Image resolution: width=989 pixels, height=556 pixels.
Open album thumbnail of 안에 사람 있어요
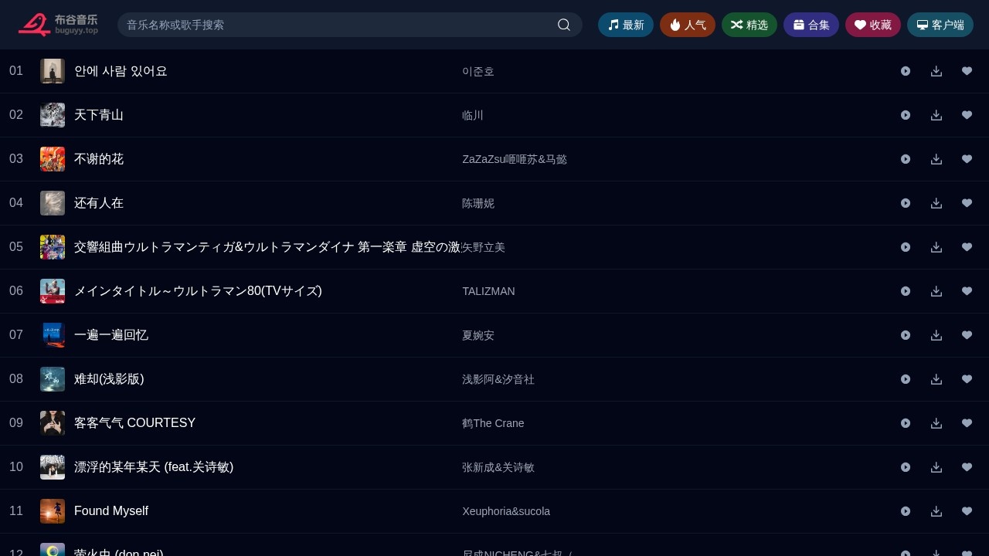(53, 71)
